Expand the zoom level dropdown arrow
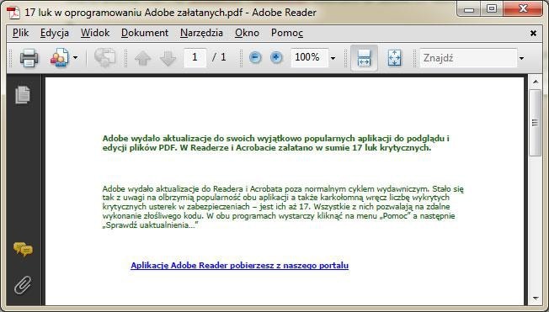 pos(333,58)
